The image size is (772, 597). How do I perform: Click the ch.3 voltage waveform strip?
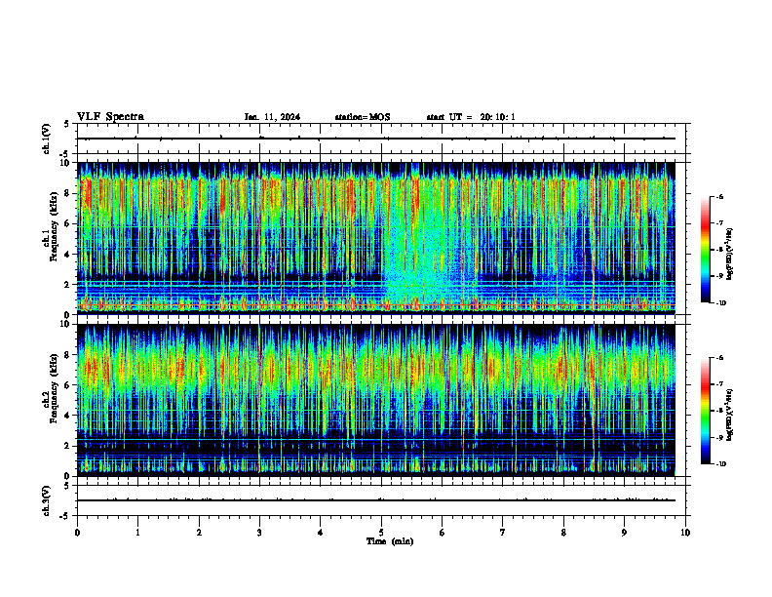(381, 500)
